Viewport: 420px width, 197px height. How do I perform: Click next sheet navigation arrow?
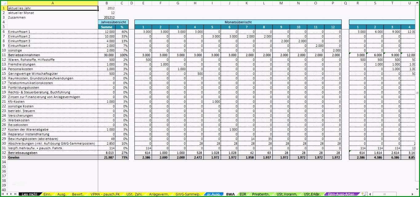coord(11,194)
